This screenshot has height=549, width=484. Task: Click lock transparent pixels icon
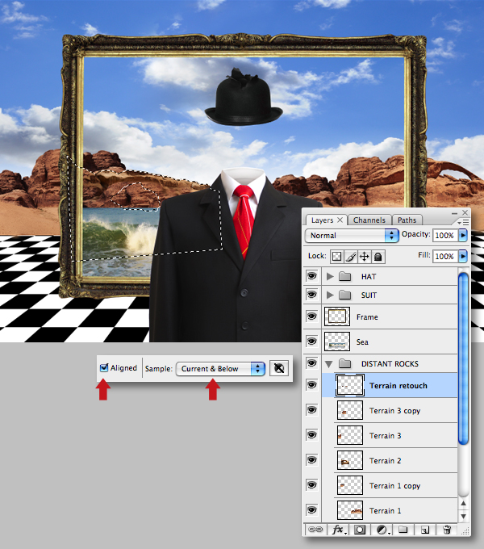pyautogui.click(x=336, y=257)
